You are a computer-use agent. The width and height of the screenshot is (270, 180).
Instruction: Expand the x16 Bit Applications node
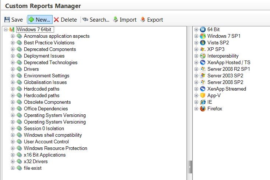pos(13,155)
